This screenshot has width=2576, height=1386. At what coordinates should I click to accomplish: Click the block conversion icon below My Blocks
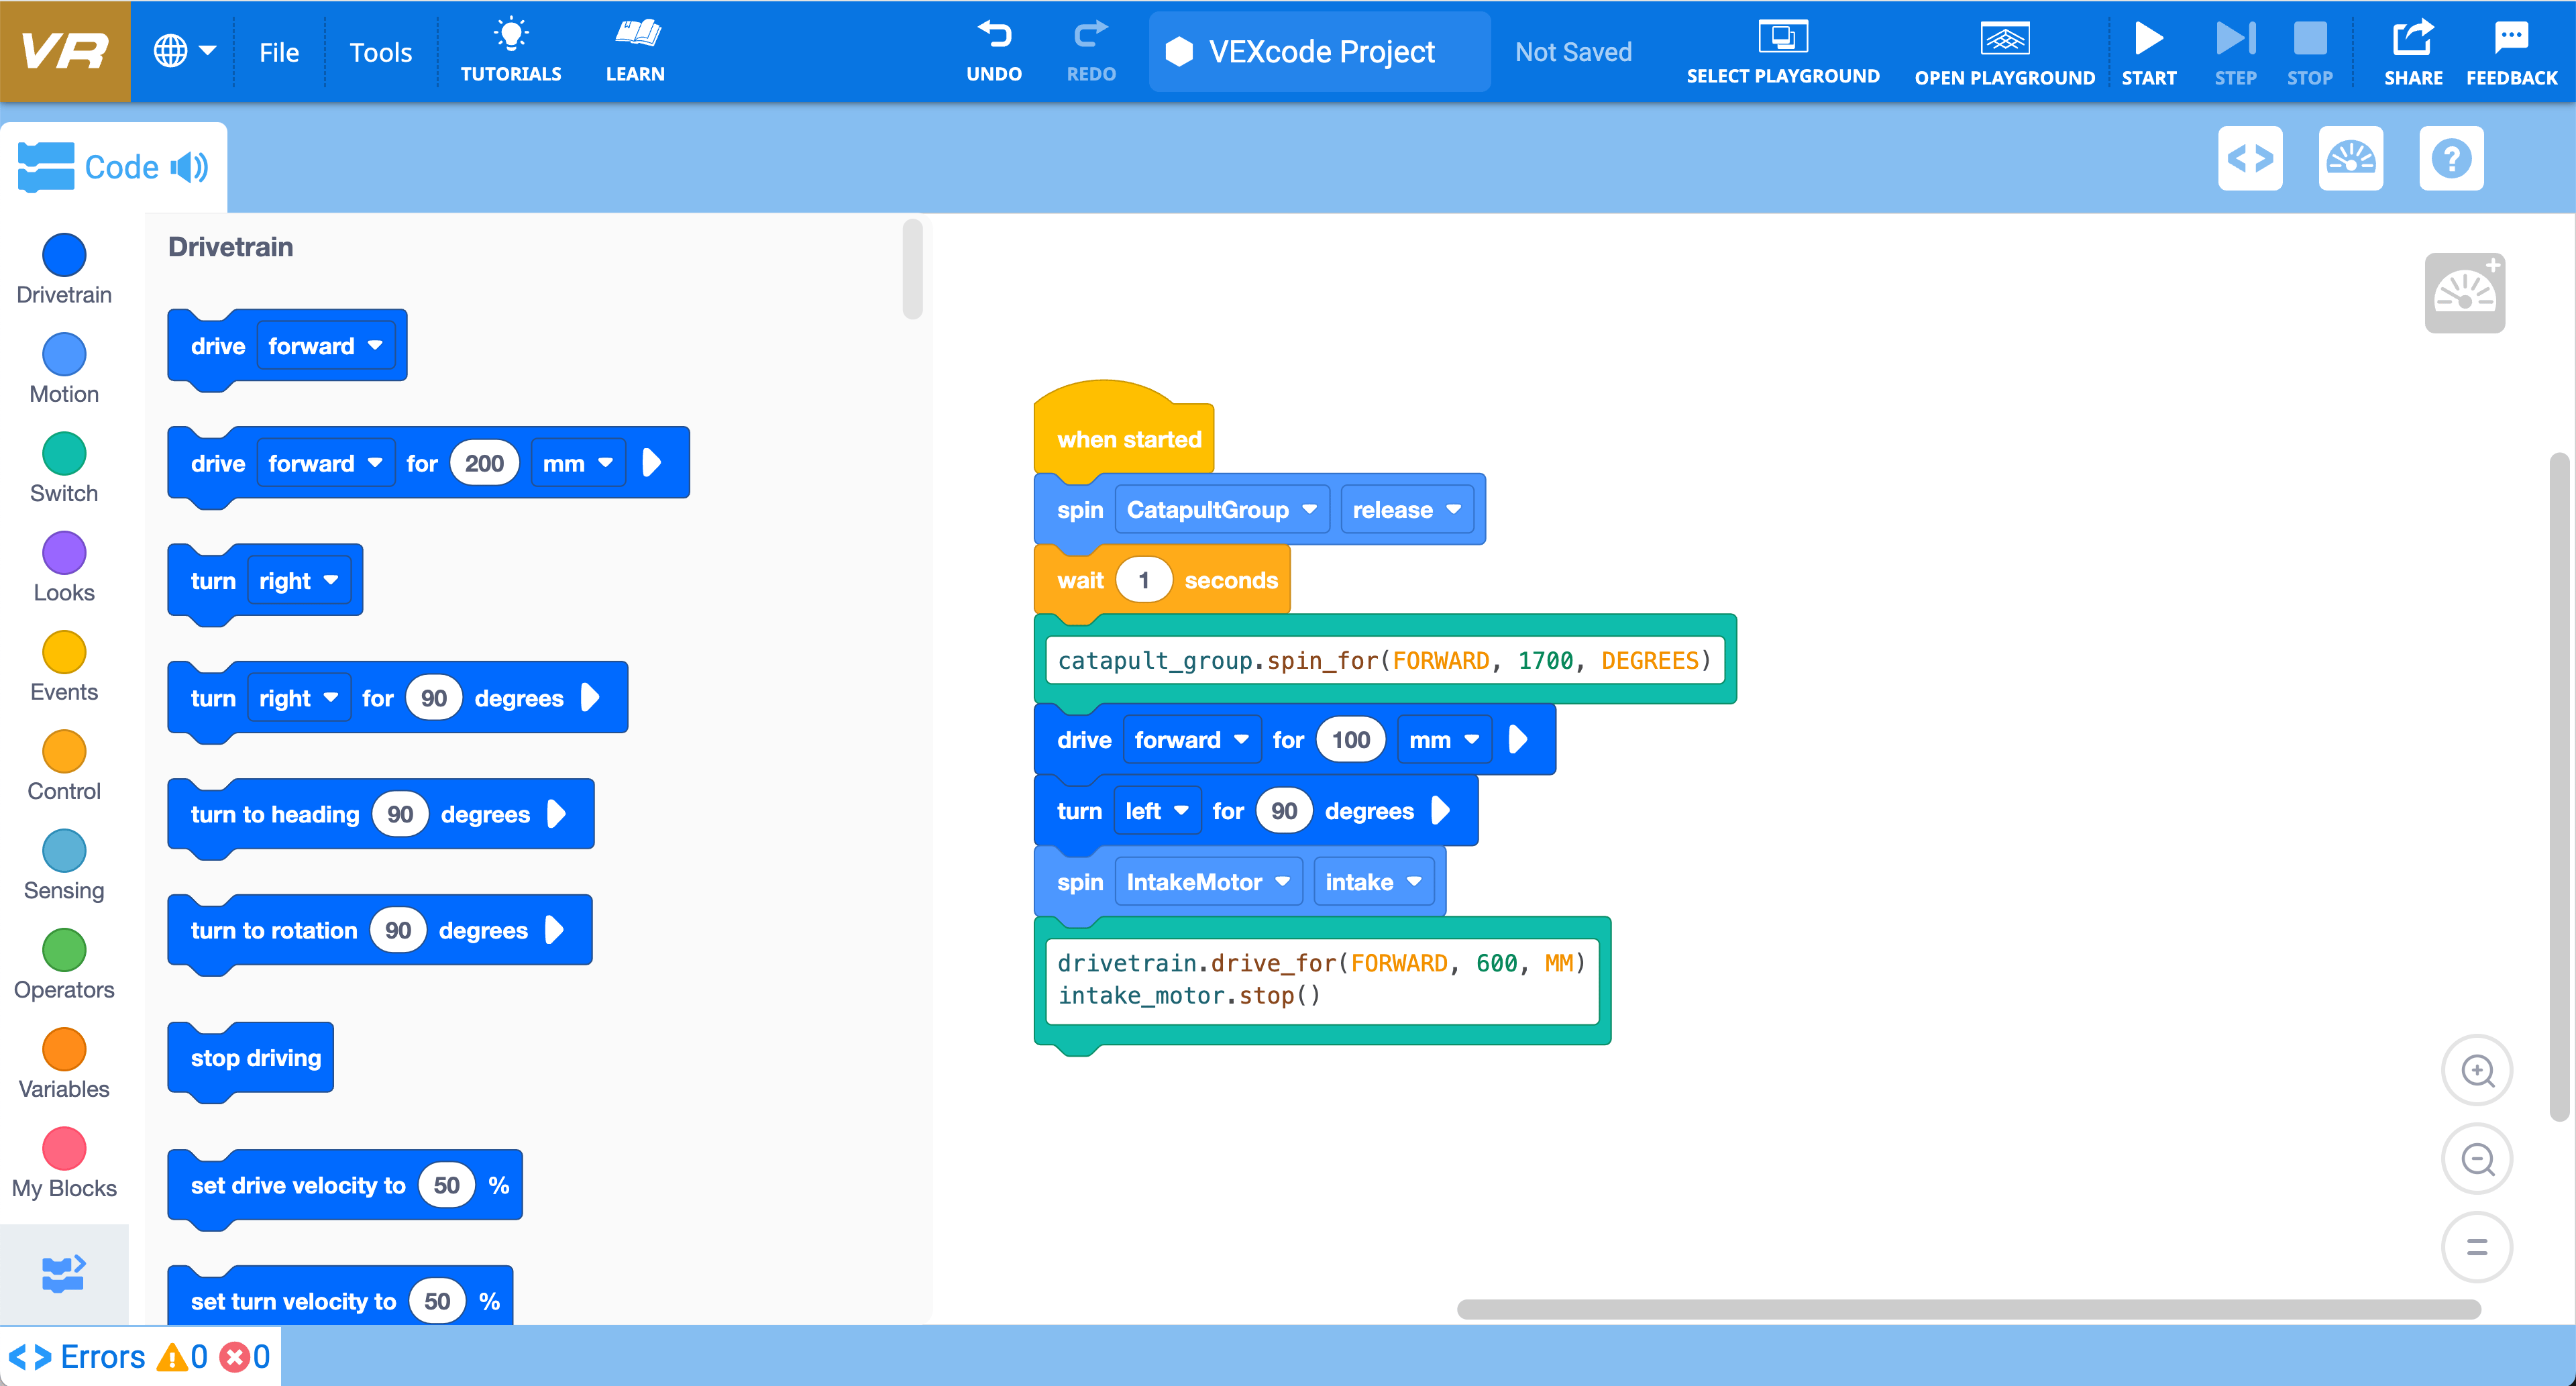point(64,1273)
